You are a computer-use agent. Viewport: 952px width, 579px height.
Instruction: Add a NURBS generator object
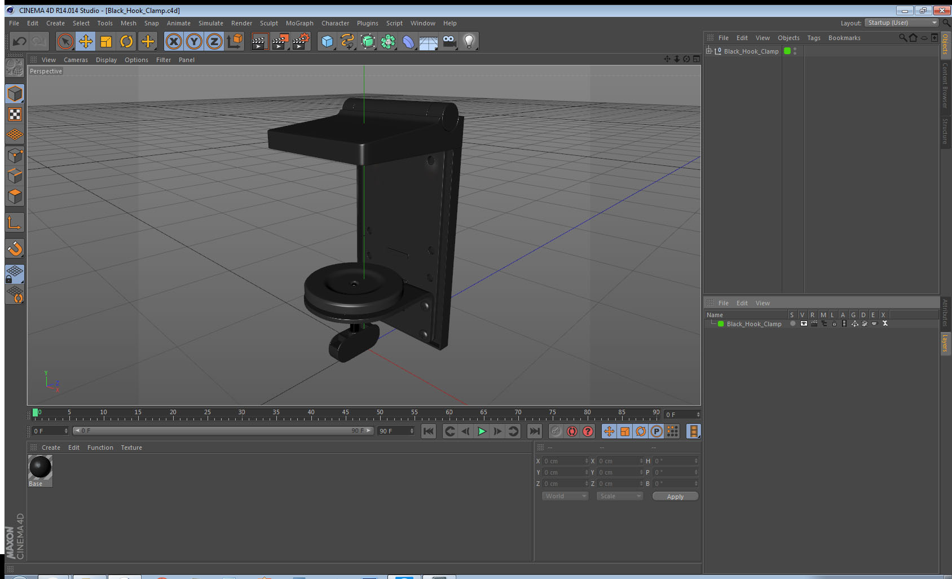point(368,41)
